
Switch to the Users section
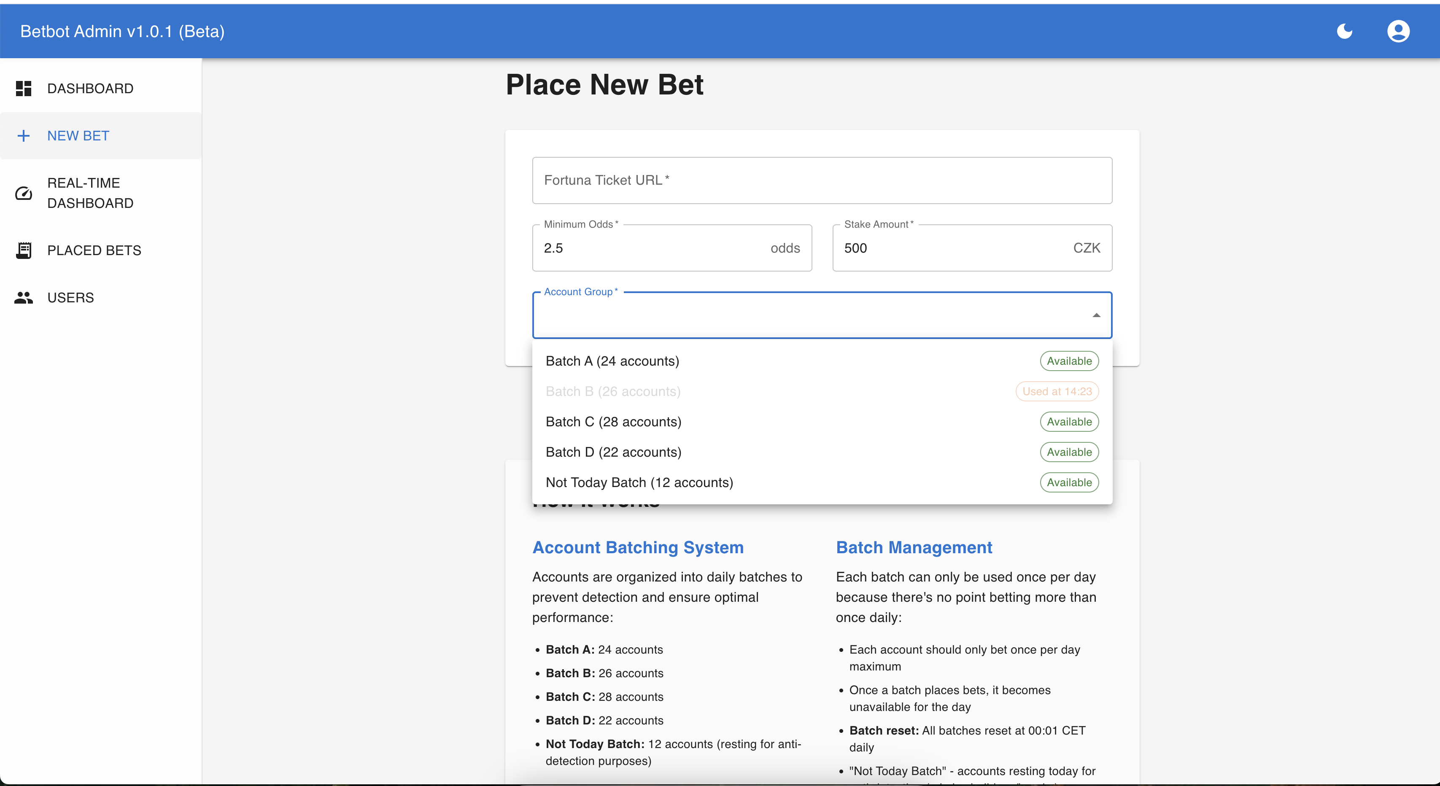pyautogui.click(x=70, y=297)
